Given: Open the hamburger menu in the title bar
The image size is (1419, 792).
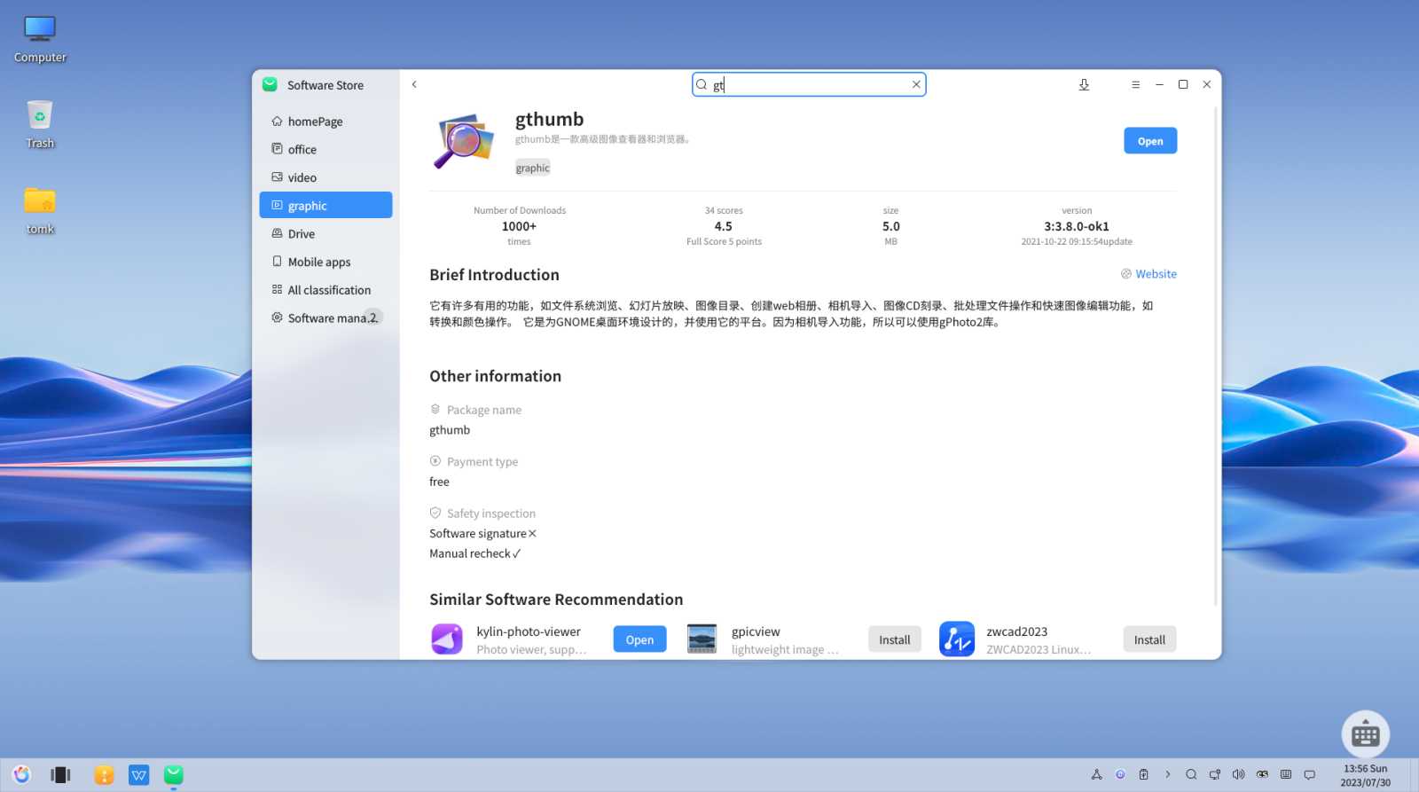Looking at the screenshot, I should pyautogui.click(x=1135, y=84).
